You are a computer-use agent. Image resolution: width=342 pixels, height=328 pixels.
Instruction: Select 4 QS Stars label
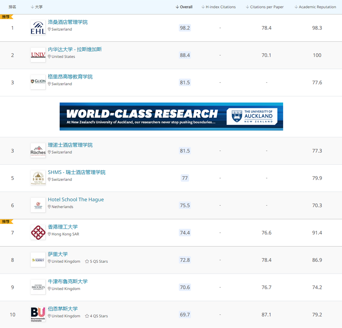tap(99, 316)
